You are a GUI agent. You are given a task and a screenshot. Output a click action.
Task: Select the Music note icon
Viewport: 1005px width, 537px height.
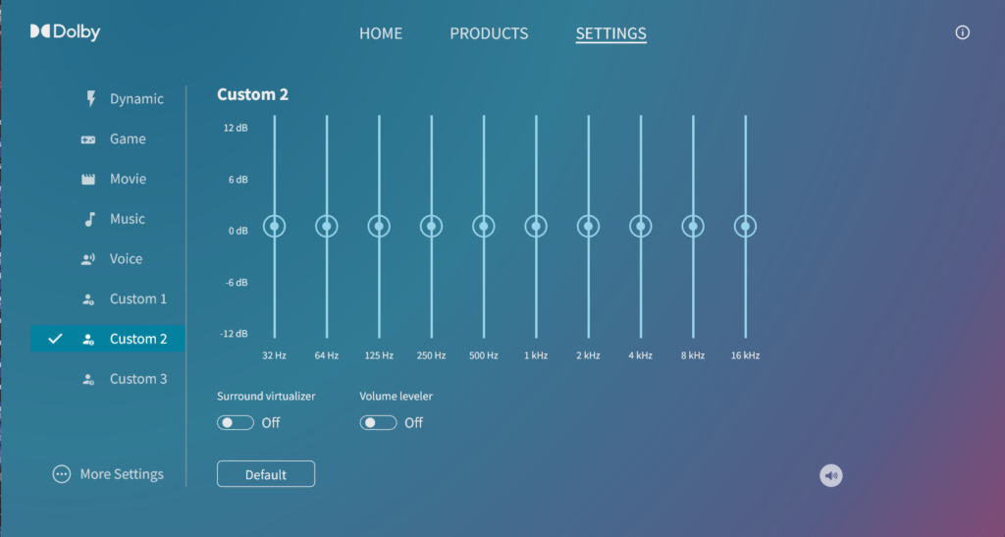(x=89, y=219)
